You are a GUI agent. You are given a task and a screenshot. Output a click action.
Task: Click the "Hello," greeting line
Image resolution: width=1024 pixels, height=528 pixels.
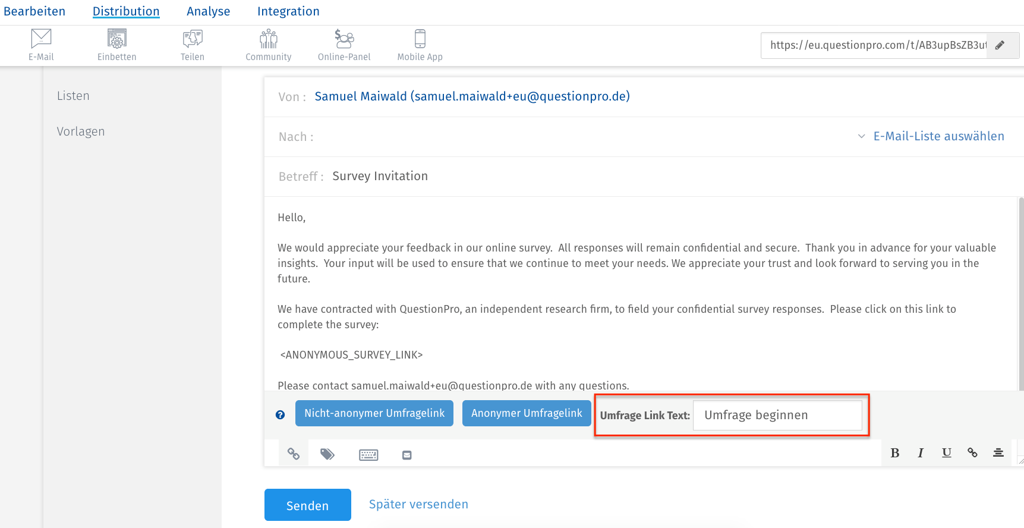(x=292, y=218)
